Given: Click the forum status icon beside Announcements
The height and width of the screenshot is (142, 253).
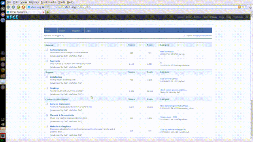Looking at the screenshot, I should 47,50.
